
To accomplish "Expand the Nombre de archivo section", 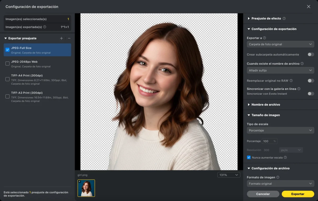I will pyautogui.click(x=266, y=105).
